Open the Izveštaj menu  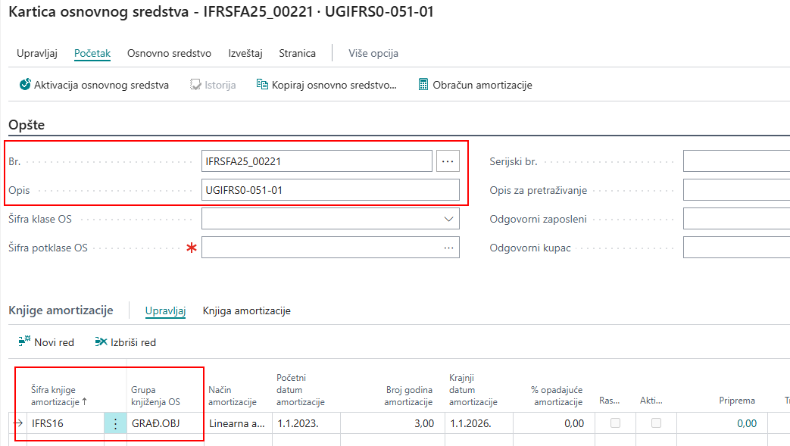click(245, 54)
